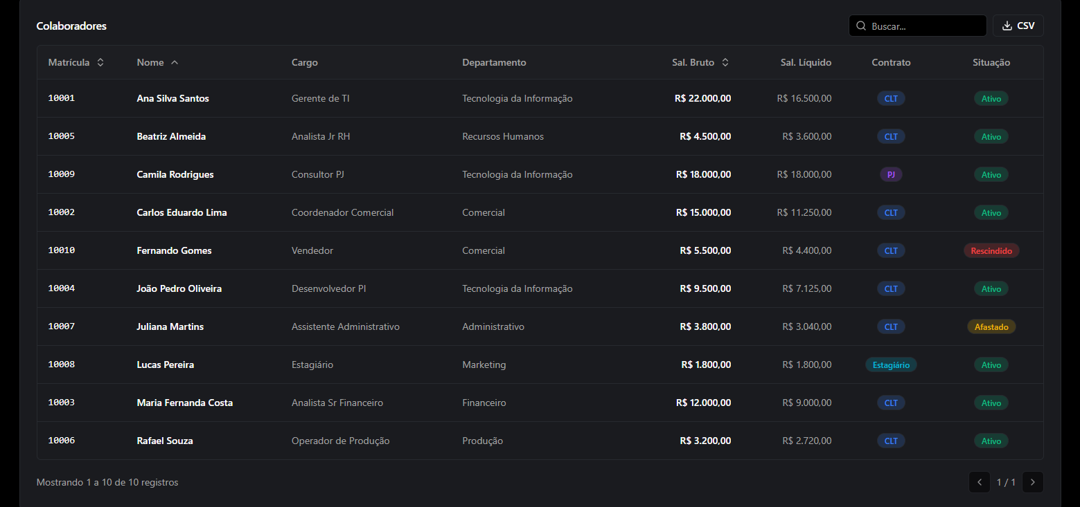Click the Estagiário contract badge
The image size is (1080, 507).
pyautogui.click(x=891, y=365)
